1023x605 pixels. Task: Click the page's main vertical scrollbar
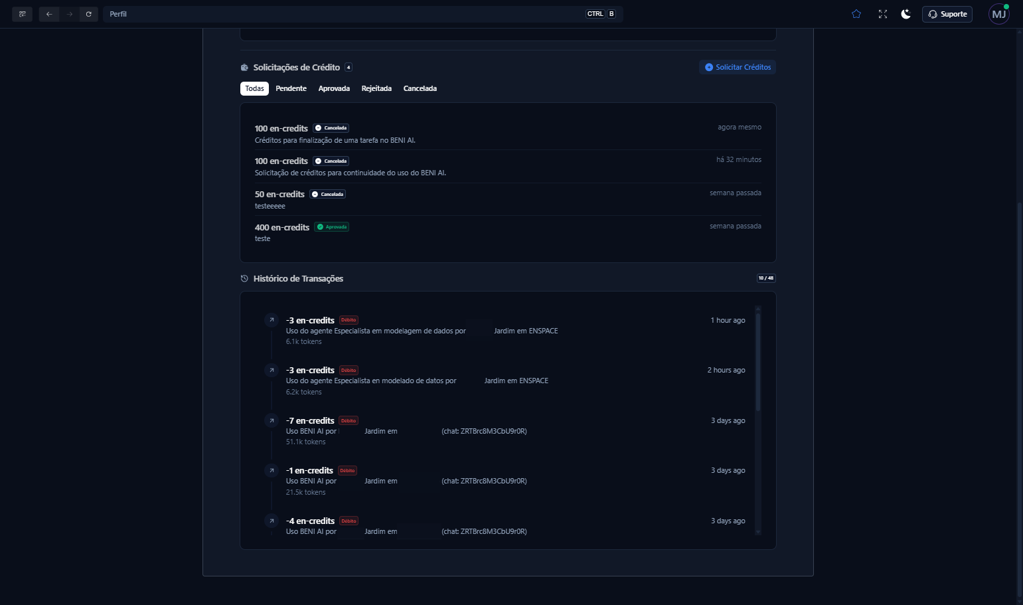point(1020,398)
